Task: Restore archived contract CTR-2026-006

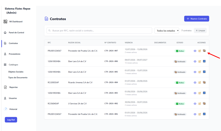Action: coord(204,61)
